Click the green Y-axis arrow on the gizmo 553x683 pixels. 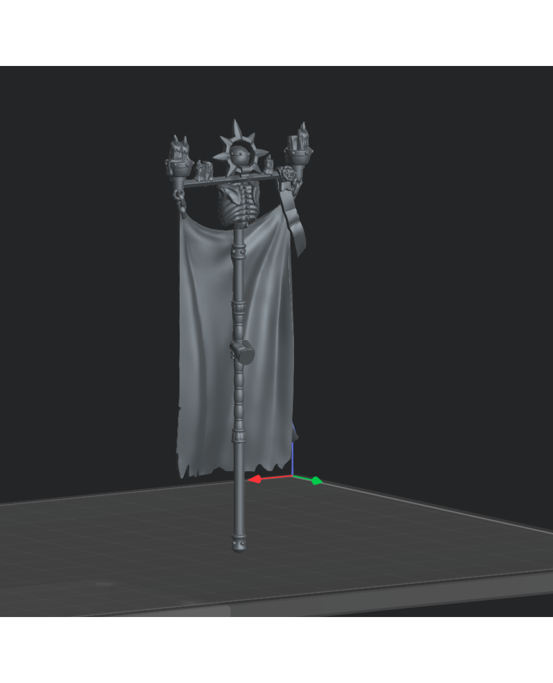click(x=316, y=481)
